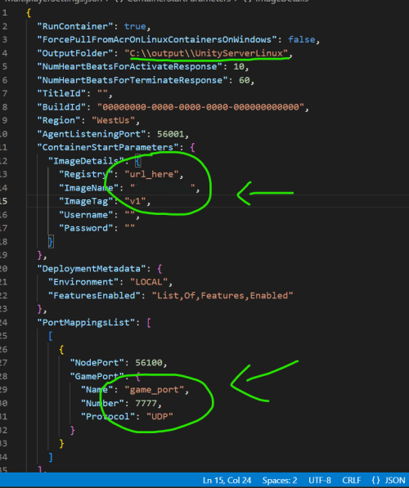Click the 56001 port value
The image size is (409, 488).
(x=171, y=134)
